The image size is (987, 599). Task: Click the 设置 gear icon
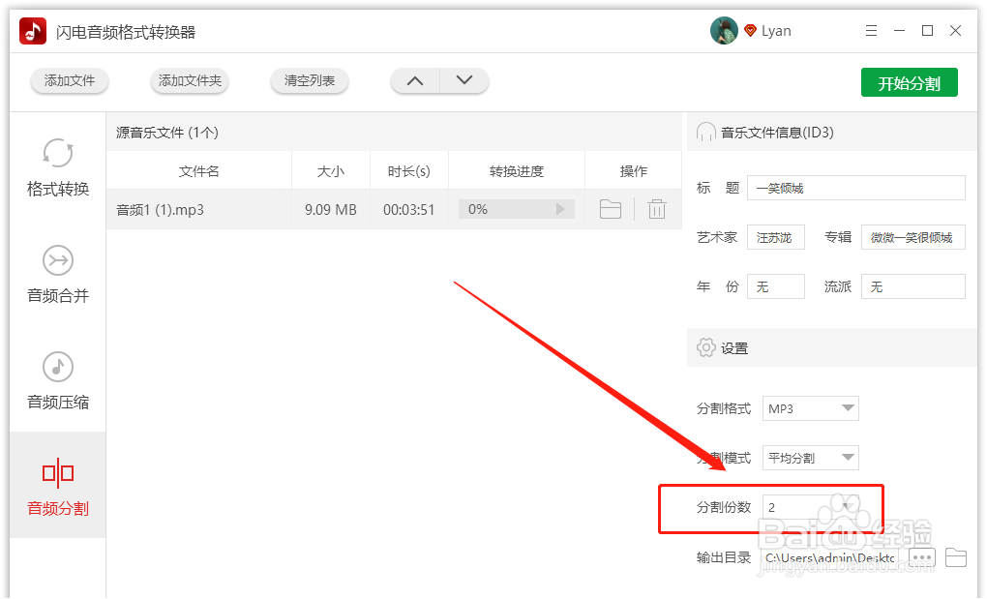point(704,347)
